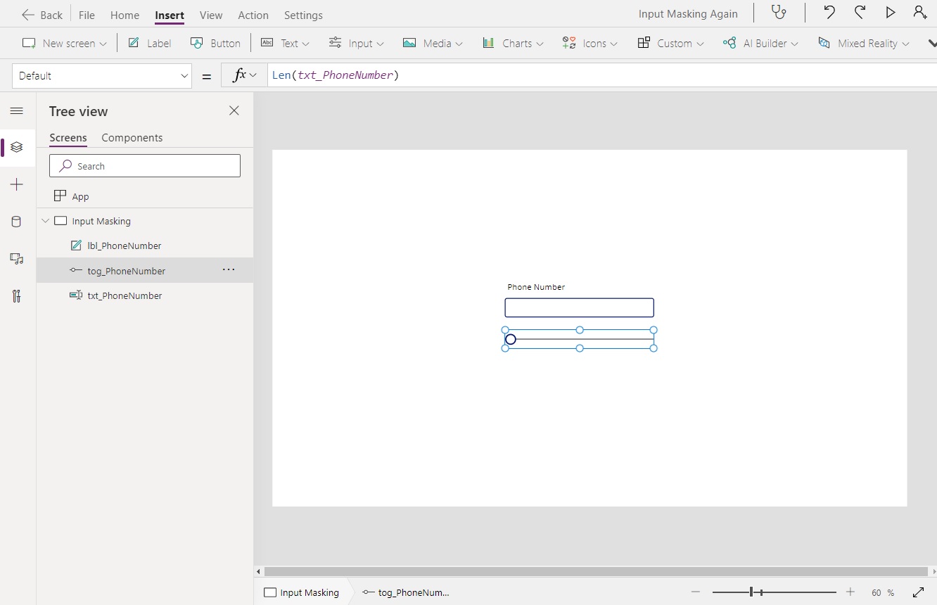Open the Insert plus icon in sidebar
The image size is (937, 605).
point(17,185)
